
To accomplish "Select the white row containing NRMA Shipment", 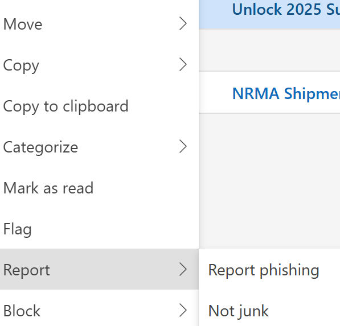I will (x=269, y=92).
